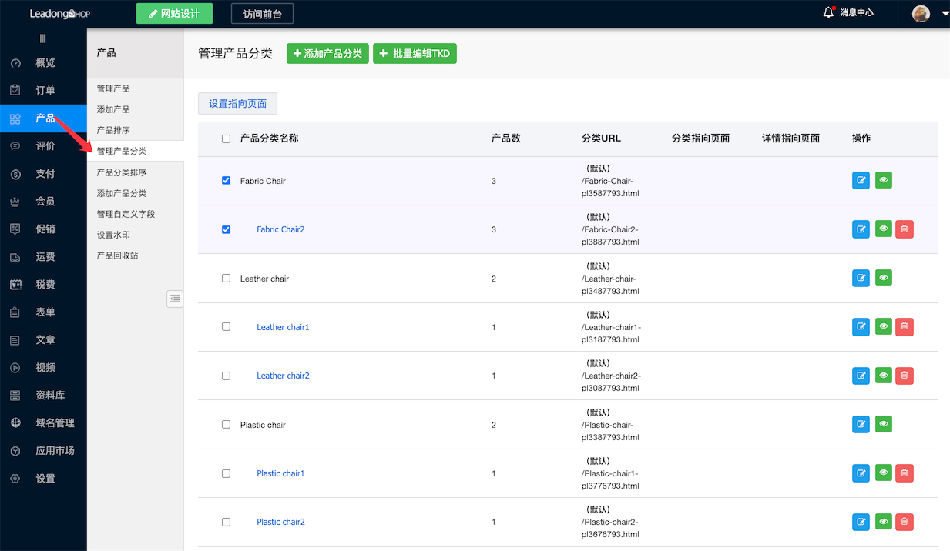Image resolution: width=950 pixels, height=551 pixels.
Task: Open the 设置 section in the sidebar
Action: (39, 478)
